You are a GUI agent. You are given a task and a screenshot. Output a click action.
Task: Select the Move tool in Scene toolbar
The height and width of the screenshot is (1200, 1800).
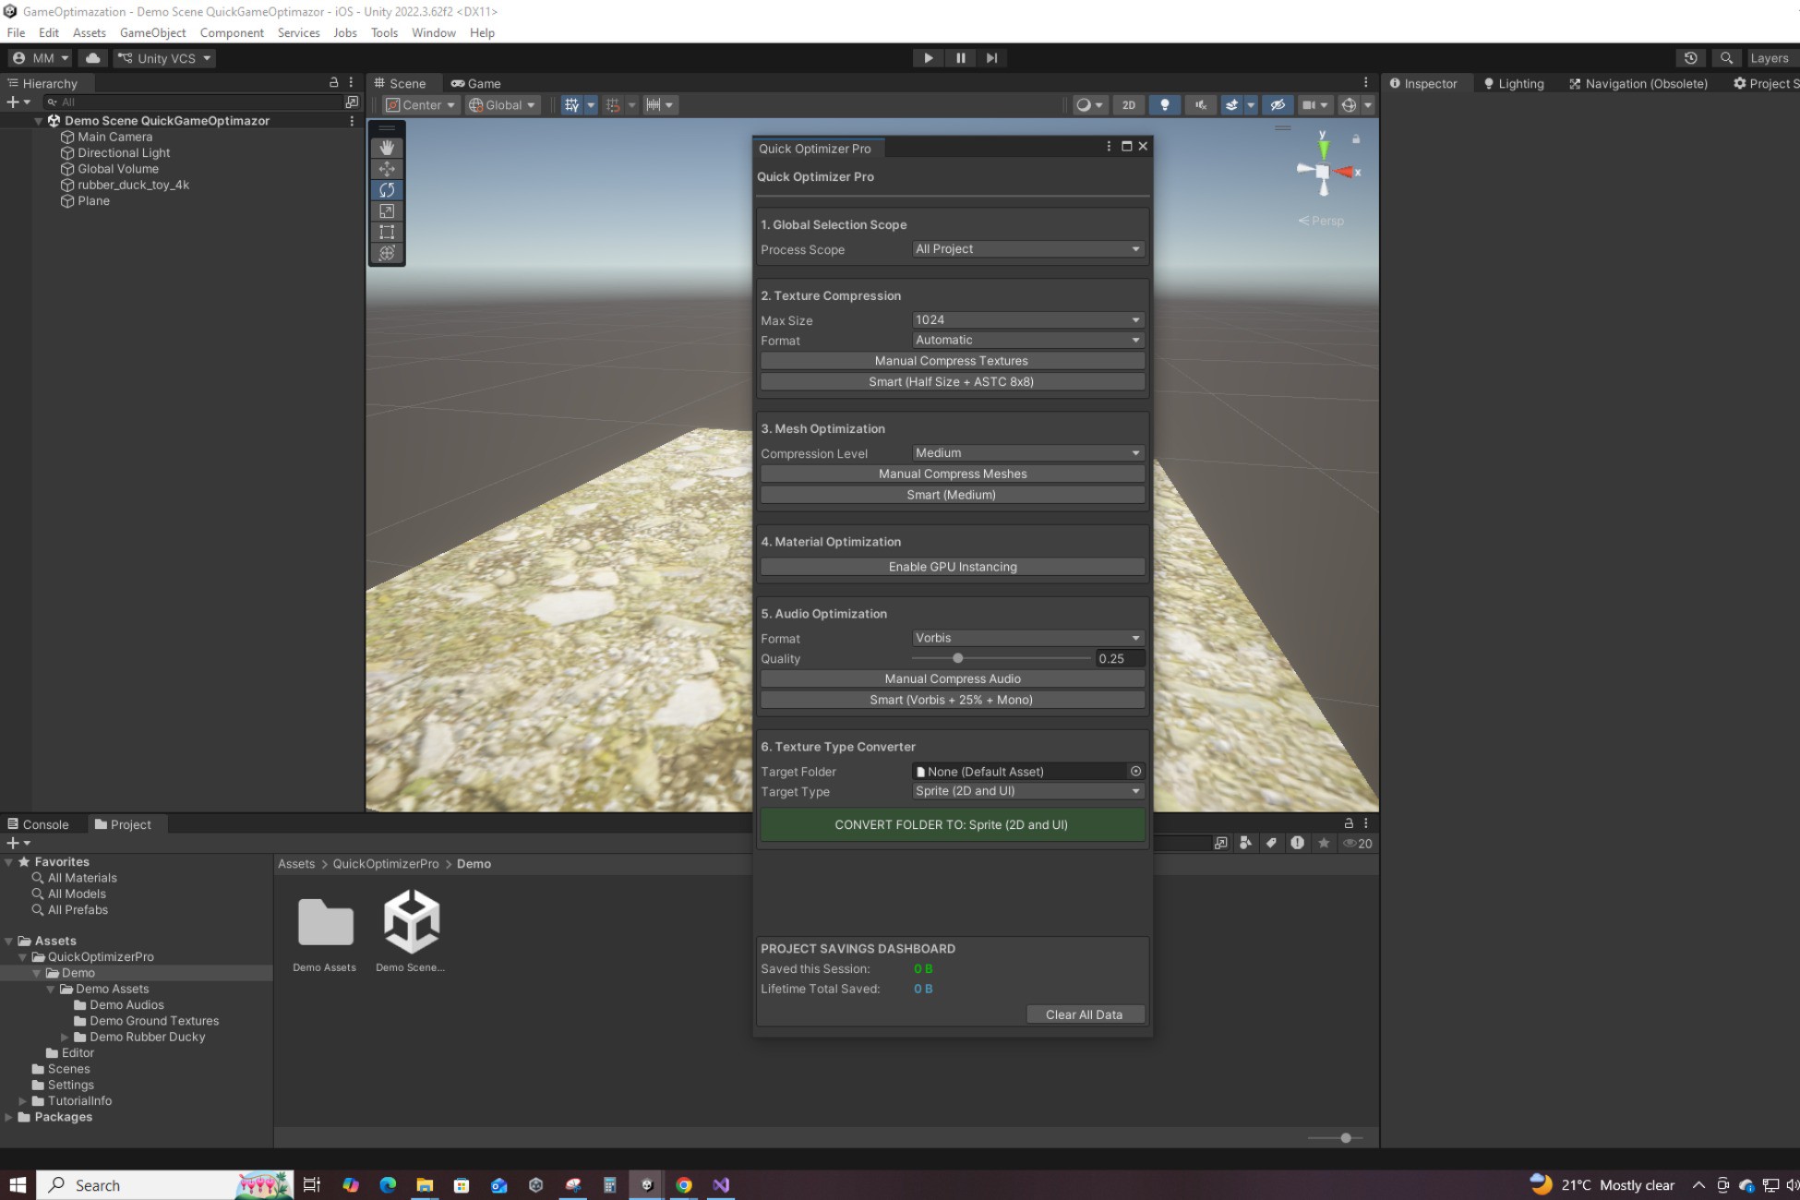tap(387, 169)
